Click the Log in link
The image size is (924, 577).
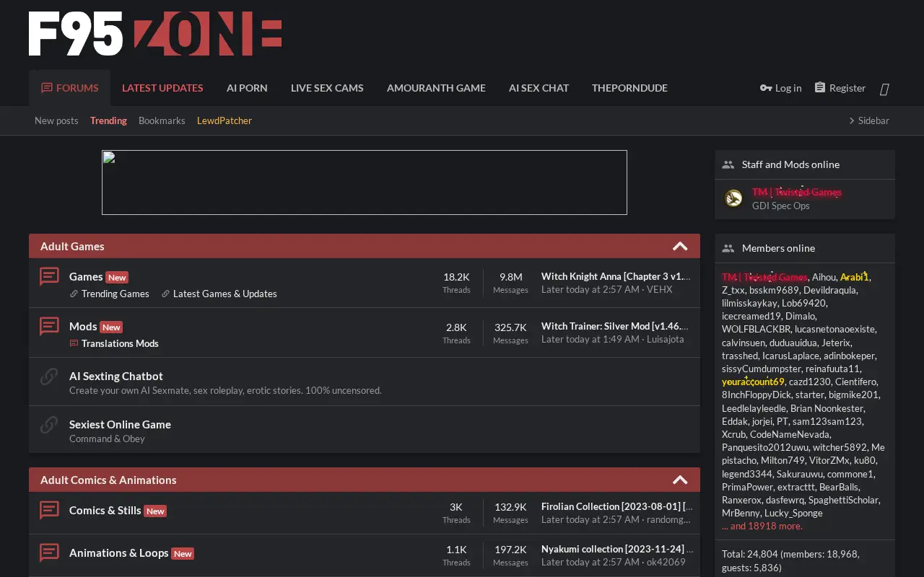(781, 88)
